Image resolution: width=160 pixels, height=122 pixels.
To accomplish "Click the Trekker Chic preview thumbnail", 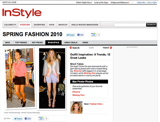I will click(x=76, y=108).
